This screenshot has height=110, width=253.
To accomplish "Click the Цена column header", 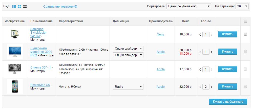I will coord(186,21).
